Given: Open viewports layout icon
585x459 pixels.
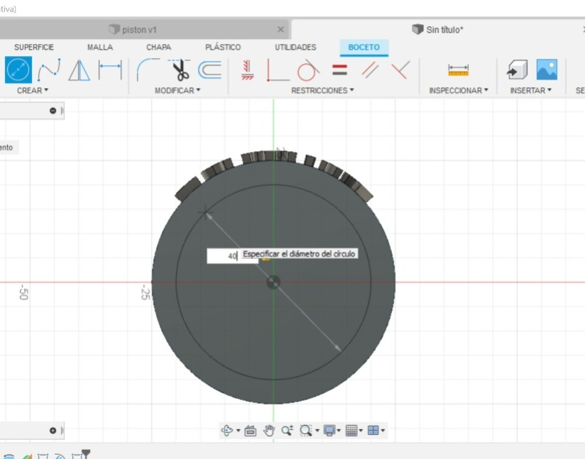Looking at the screenshot, I should click(373, 431).
